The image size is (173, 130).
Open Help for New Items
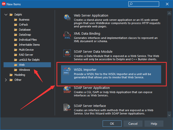click(x=154, y=124)
